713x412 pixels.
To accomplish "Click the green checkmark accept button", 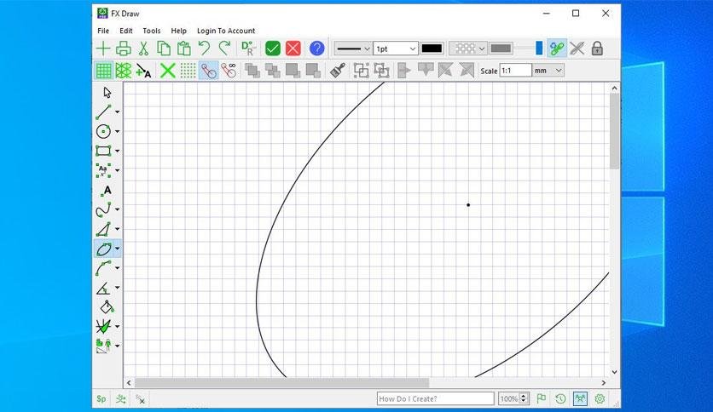I will click(x=273, y=49).
